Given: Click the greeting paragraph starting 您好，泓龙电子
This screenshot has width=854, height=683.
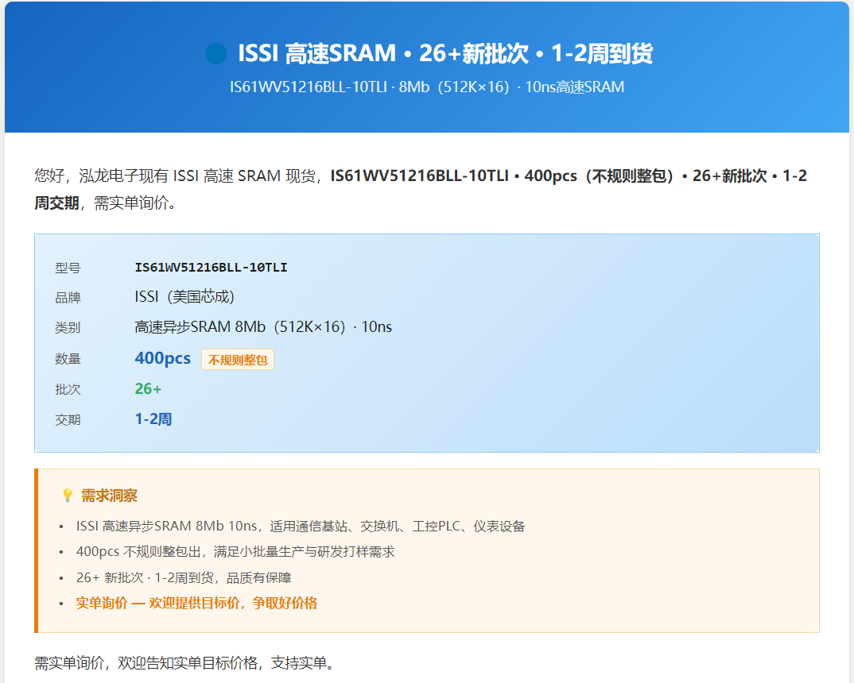Looking at the screenshot, I should [x=421, y=189].
